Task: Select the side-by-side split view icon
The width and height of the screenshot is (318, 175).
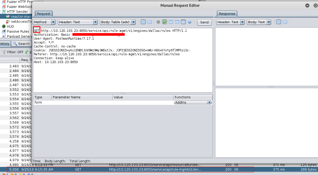Action: [x=183, y=22]
